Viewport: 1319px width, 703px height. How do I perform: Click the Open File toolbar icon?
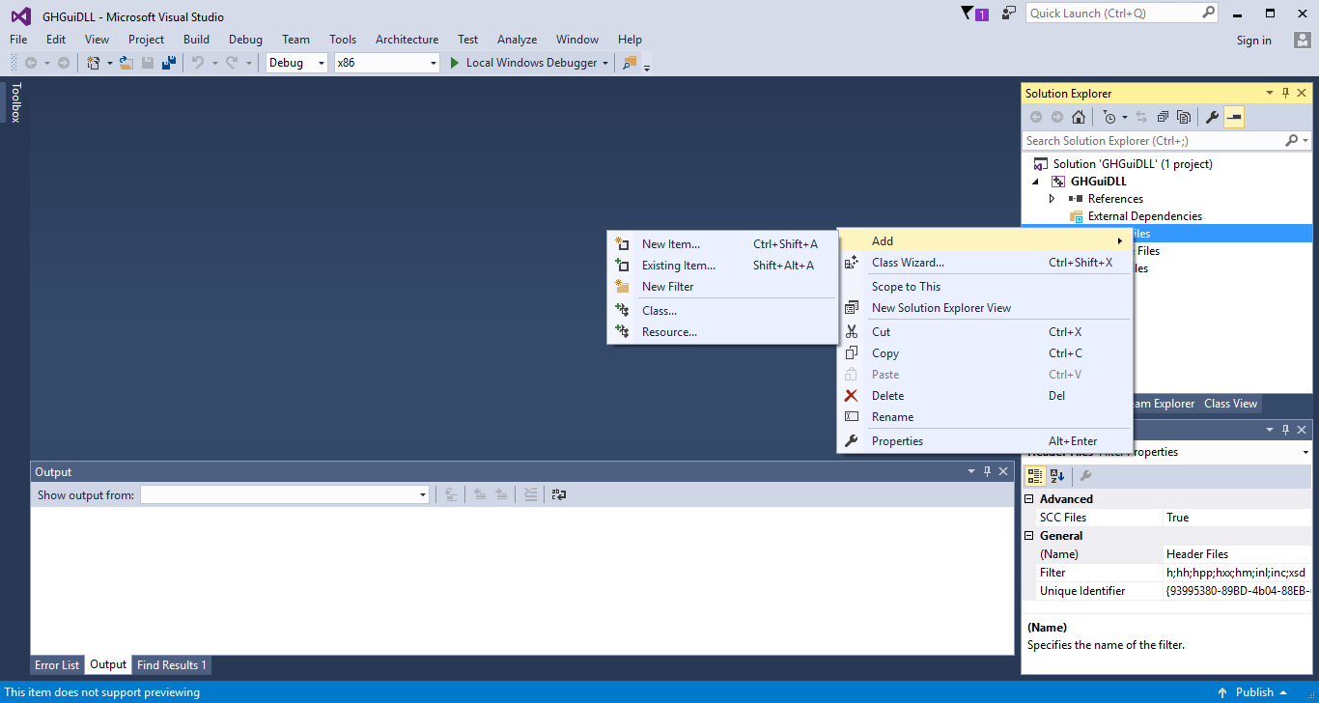pyautogui.click(x=126, y=63)
